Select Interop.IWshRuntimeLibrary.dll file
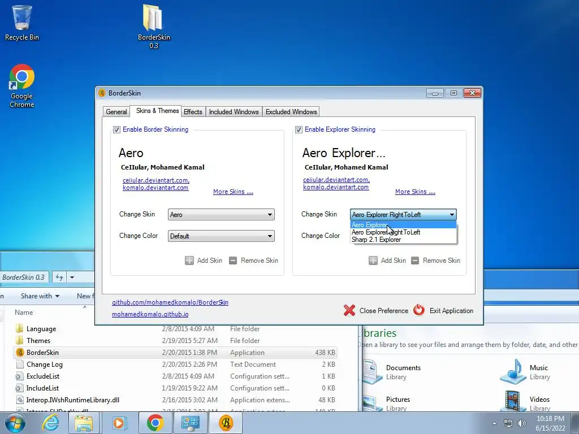The image size is (579, 434). 175,400
